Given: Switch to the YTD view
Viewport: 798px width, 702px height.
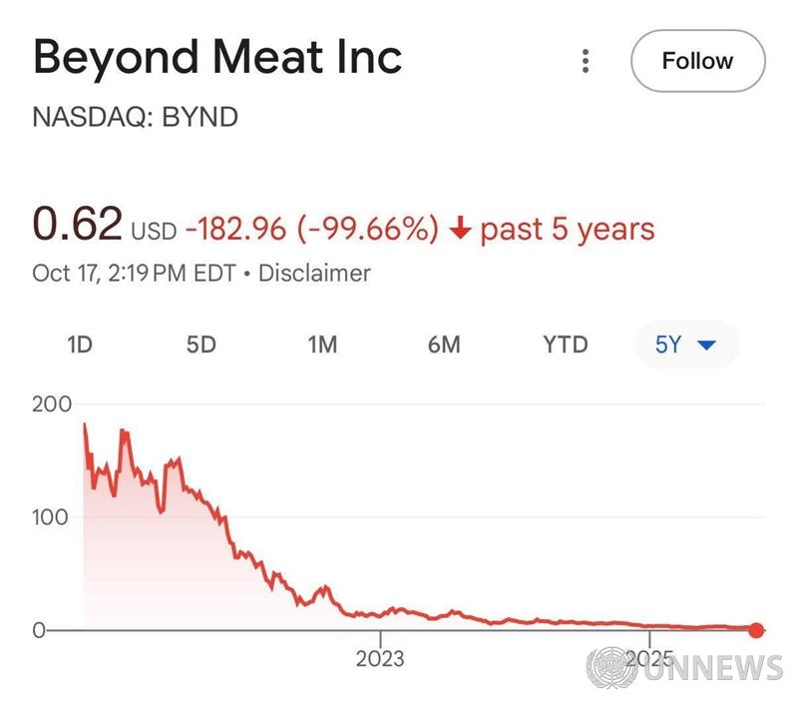Looking at the screenshot, I should coord(566,345).
